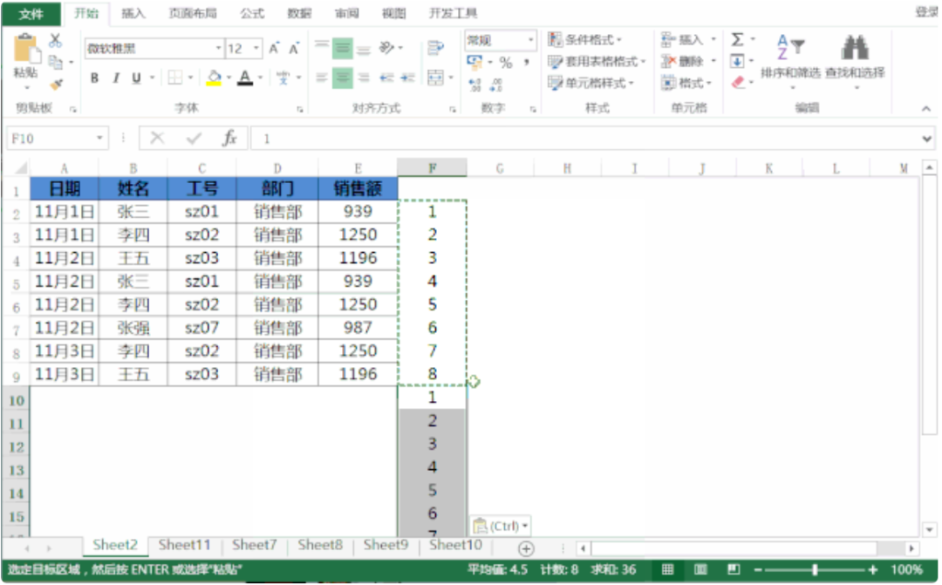
Task: Toggle Italic formatting (I)
Action: (x=115, y=78)
